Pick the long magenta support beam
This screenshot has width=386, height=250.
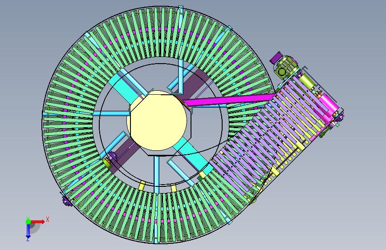(x=230, y=99)
